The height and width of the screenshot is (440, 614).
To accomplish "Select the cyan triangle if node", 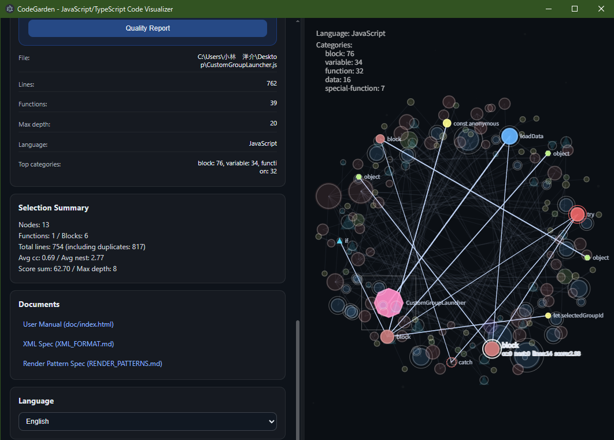I will click(x=339, y=241).
